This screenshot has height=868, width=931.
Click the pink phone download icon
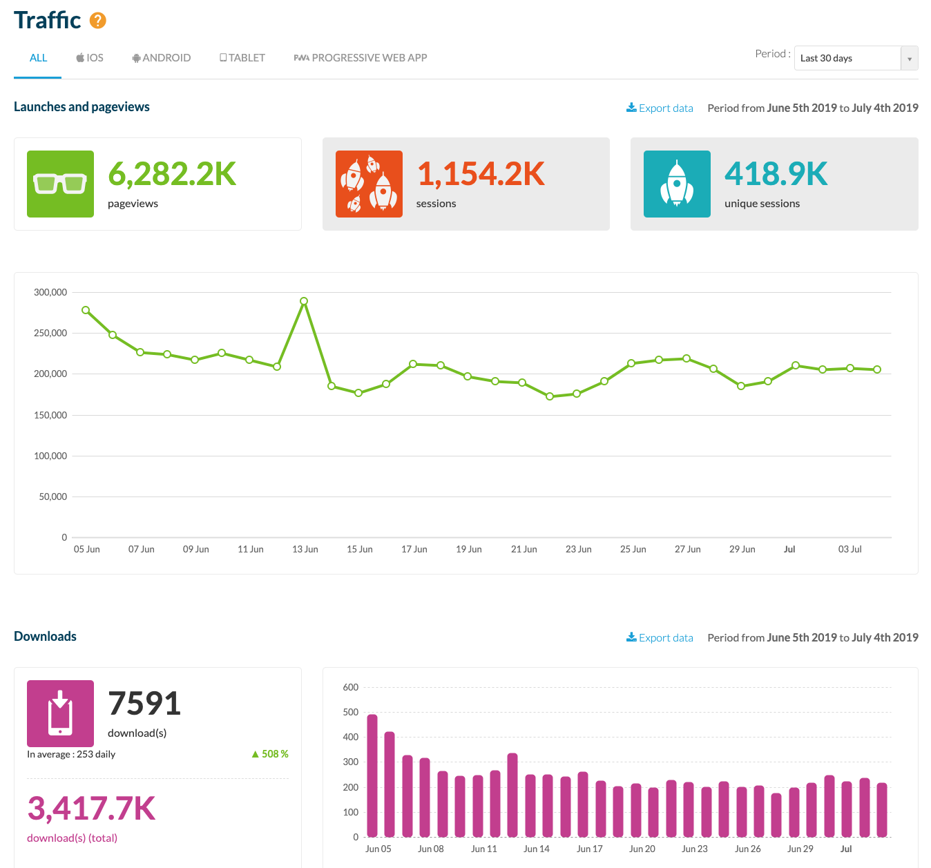coord(60,713)
